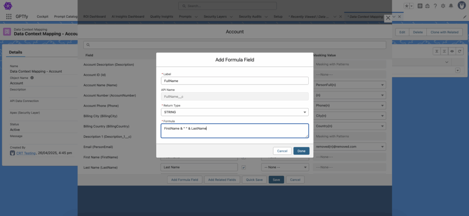Image resolution: width=469 pixels, height=216 pixels.
Task: Click the pencil edit navigation icon
Action: (464, 17)
